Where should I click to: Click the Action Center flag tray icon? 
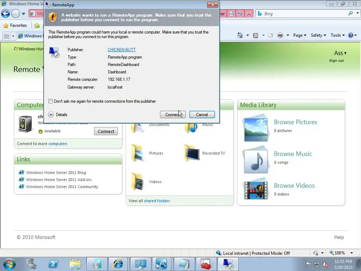[x=308, y=264]
